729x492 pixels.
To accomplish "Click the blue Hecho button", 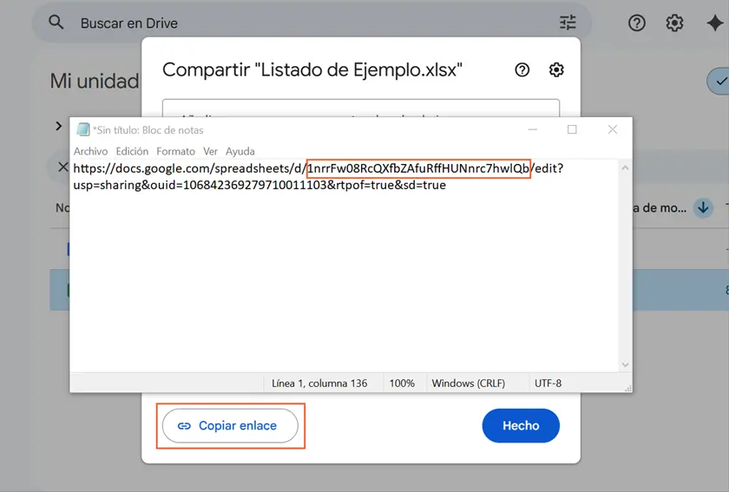I will [521, 425].
